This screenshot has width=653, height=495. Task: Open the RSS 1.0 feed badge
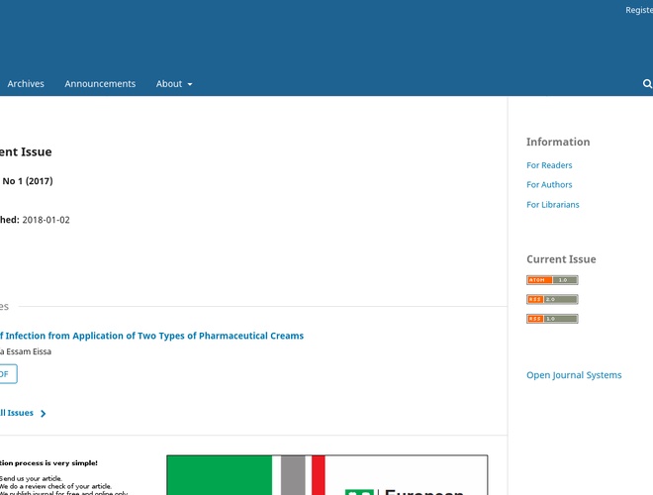pos(552,319)
